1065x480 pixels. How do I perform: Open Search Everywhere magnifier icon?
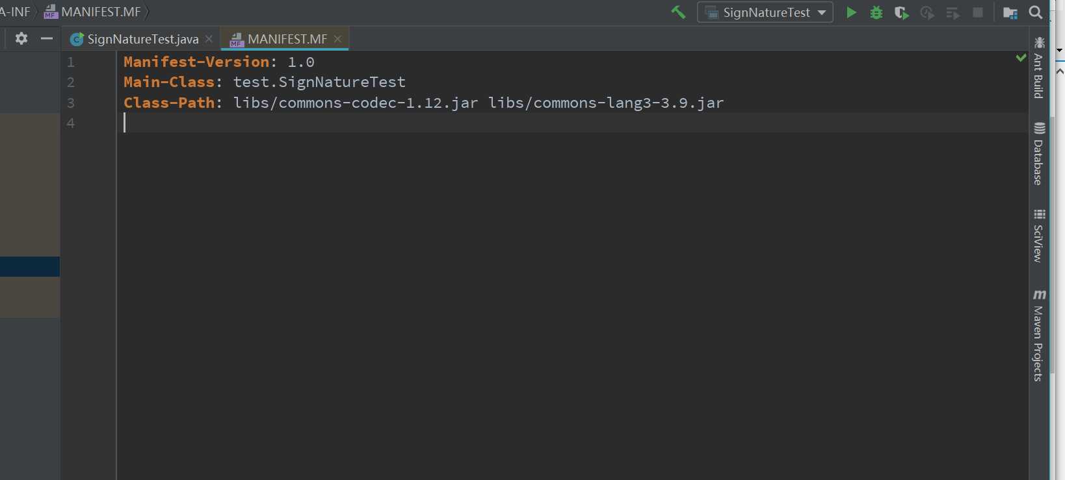(x=1036, y=12)
